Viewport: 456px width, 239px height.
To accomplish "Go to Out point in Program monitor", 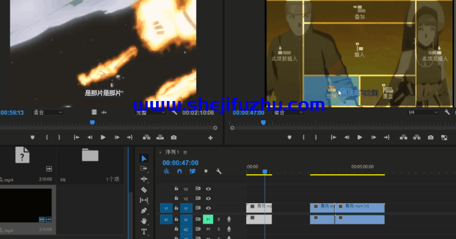I will (387, 137).
